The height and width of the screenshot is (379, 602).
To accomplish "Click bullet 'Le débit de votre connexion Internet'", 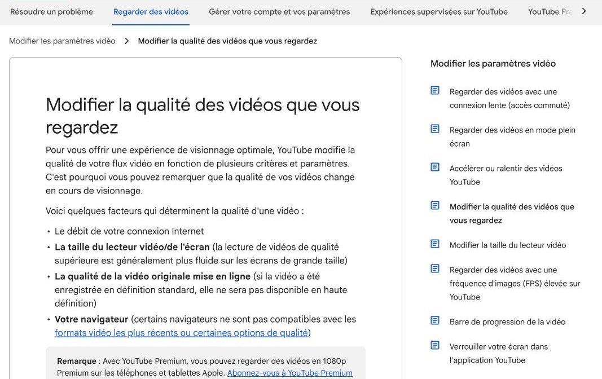I will point(129,231).
